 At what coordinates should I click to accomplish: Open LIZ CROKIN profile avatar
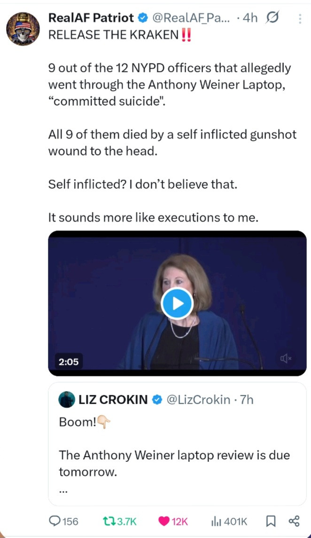67,400
